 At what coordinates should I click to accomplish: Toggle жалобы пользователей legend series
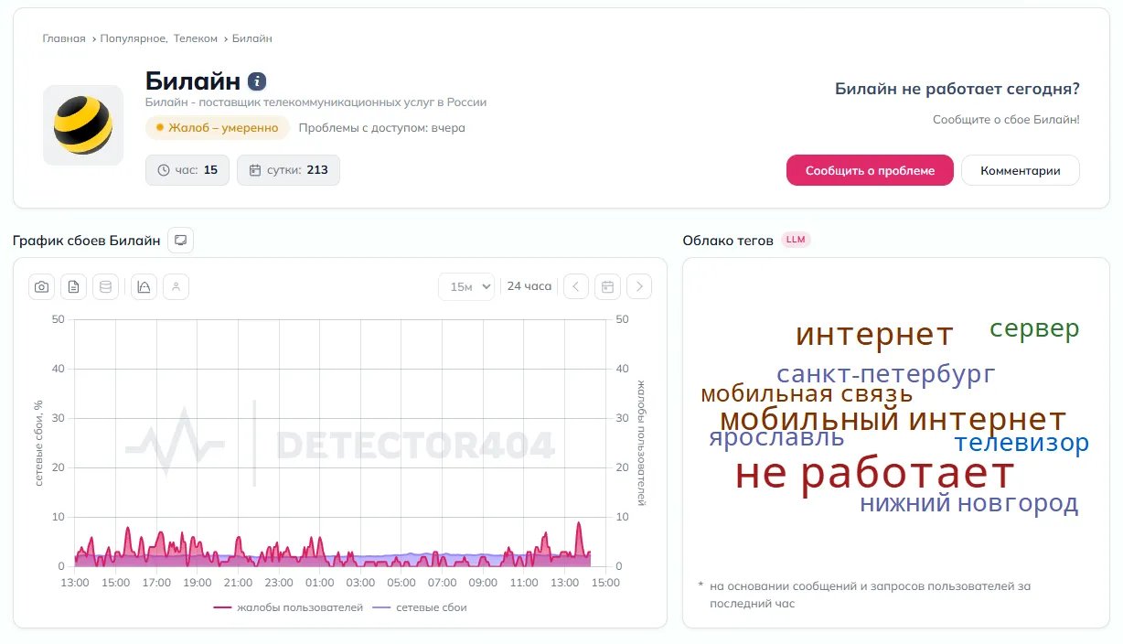288,607
